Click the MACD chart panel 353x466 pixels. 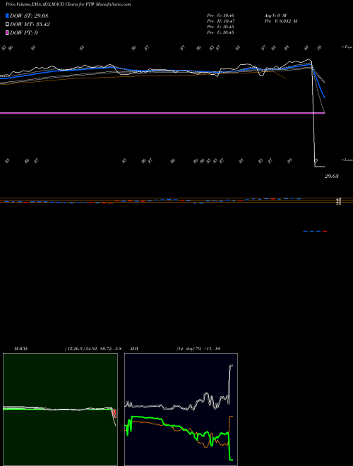[x=60, y=410]
